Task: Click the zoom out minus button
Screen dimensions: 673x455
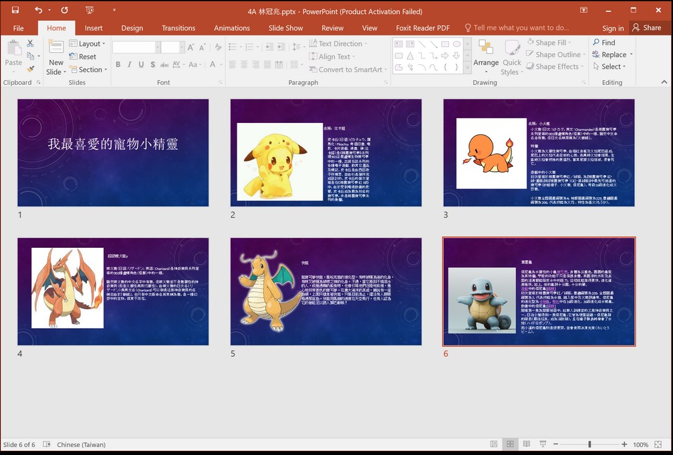Action: [x=556, y=444]
